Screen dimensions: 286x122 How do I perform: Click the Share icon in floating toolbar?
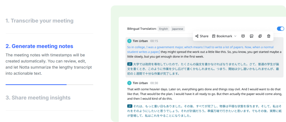[197, 36]
